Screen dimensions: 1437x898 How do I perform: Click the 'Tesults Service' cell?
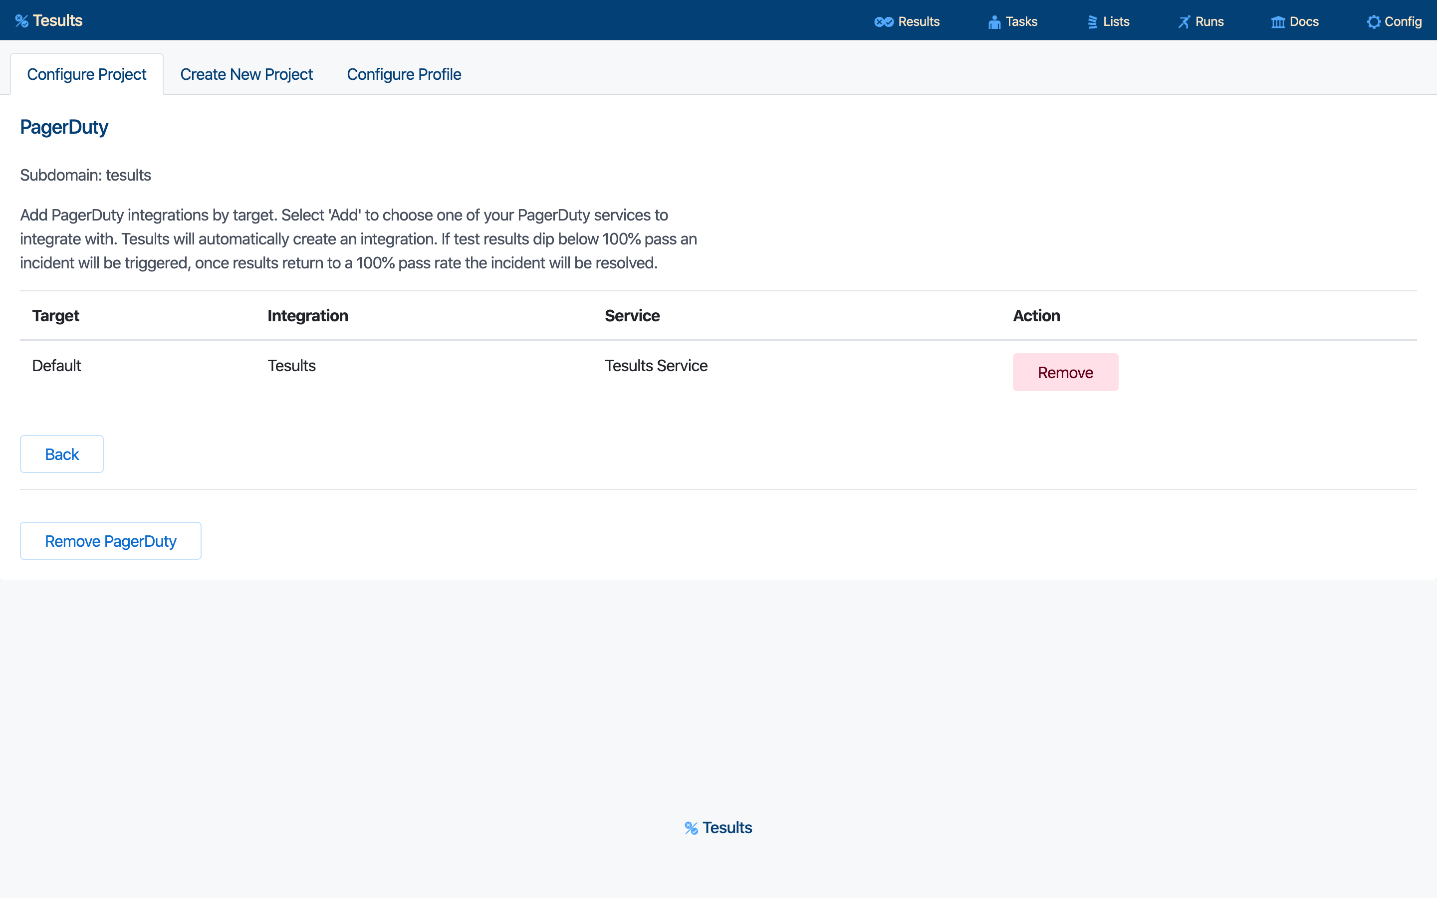tap(656, 366)
